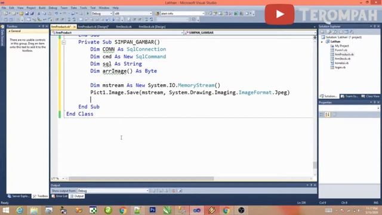Open the Window menu

tap(104, 8)
